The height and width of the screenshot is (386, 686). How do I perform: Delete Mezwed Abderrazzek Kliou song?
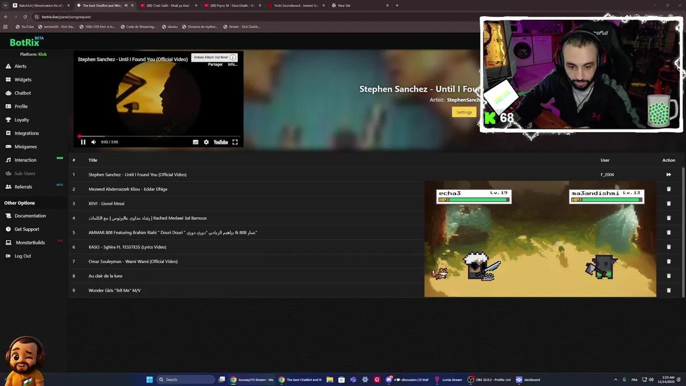668,189
